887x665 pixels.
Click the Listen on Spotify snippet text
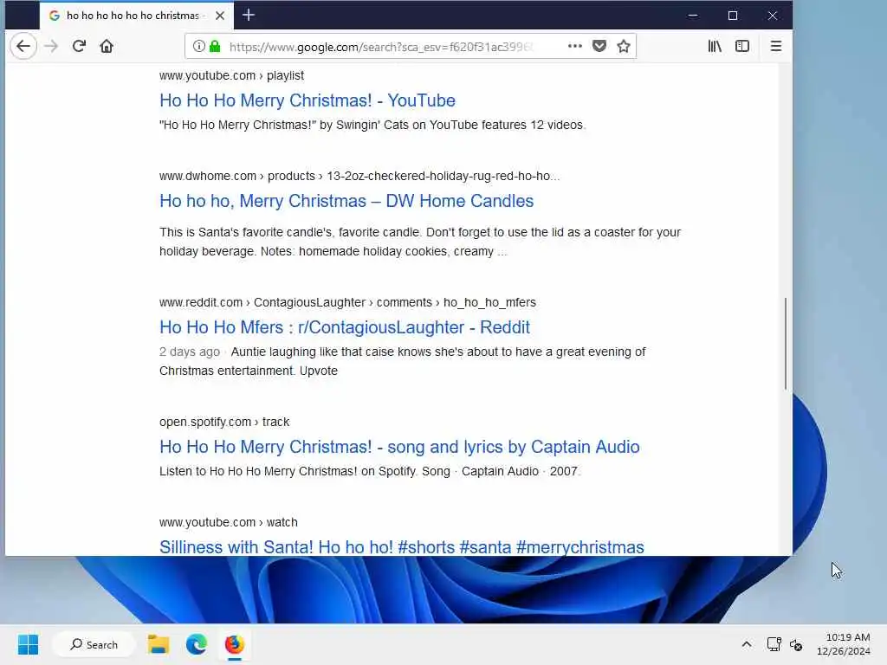[369, 472]
